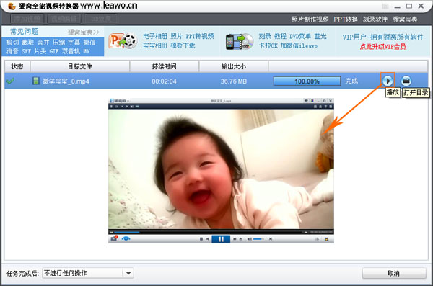Click the blue eye icon in the player

point(126,238)
